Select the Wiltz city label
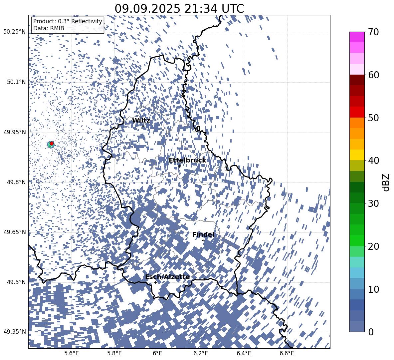This screenshot has height=360, width=394. [x=141, y=121]
